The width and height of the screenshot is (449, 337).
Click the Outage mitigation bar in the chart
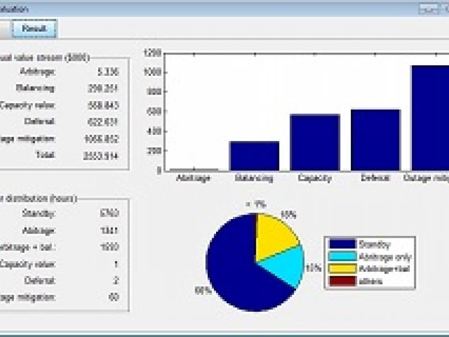(430, 118)
